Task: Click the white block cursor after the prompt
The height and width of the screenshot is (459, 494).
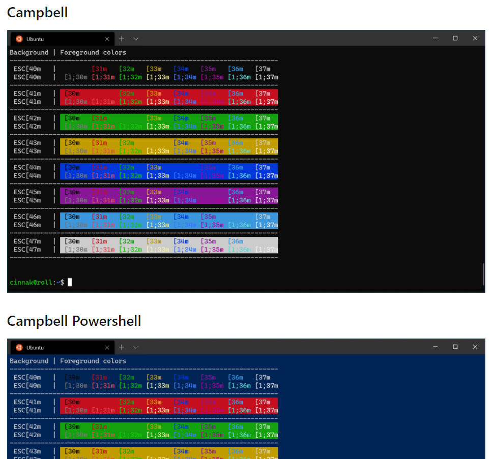Action: pyautogui.click(x=70, y=282)
